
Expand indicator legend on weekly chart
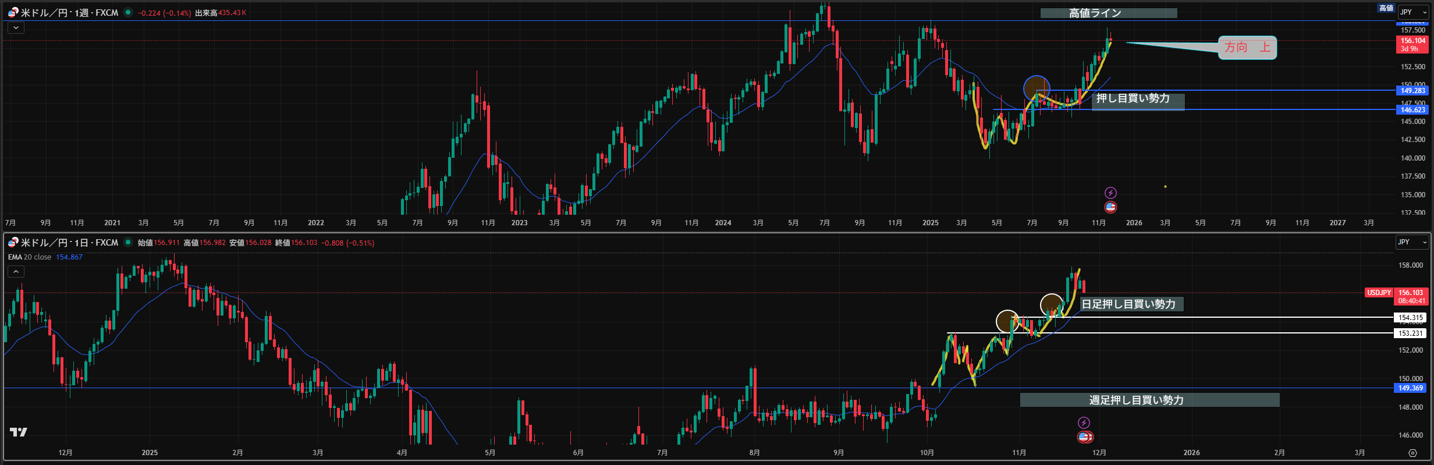pyautogui.click(x=16, y=27)
